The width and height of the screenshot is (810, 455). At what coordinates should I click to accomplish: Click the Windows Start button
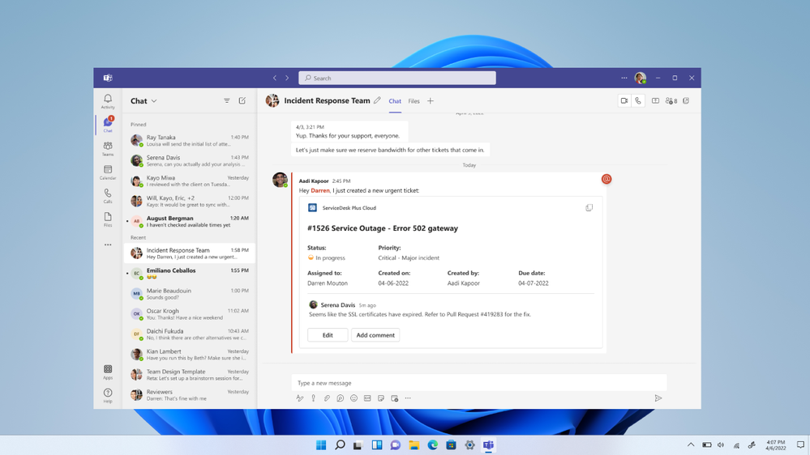click(321, 444)
